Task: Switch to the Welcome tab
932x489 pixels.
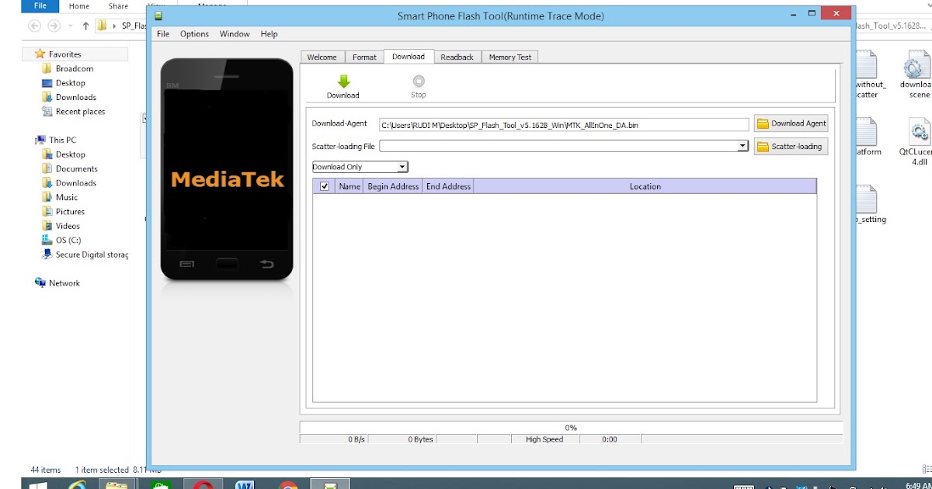Action: 322,57
